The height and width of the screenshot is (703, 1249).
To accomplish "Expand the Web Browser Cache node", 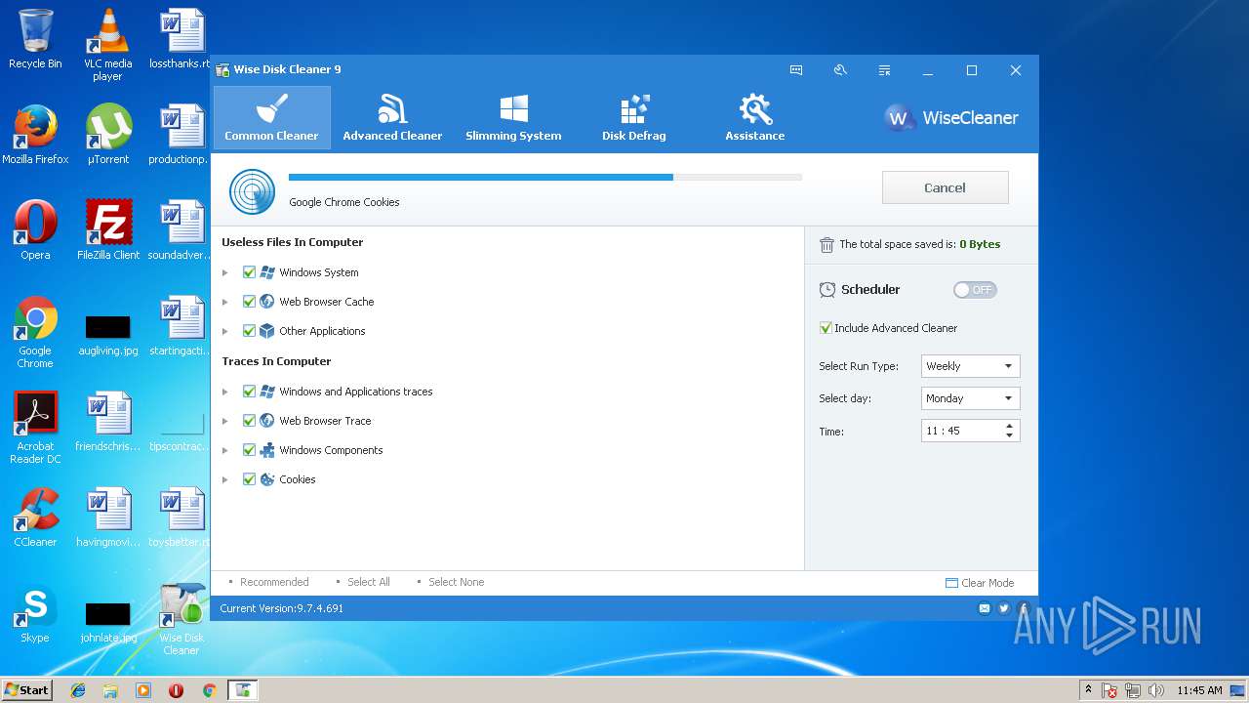I will [x=225, y=302].
